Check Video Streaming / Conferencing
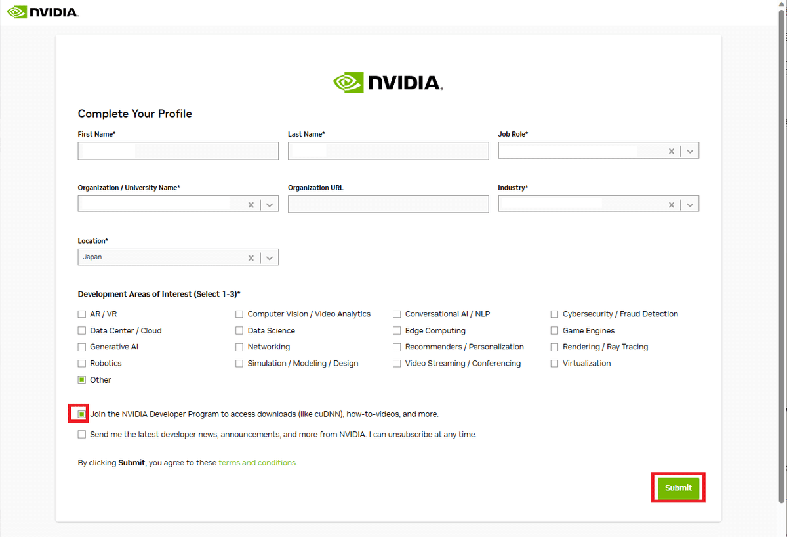Screen dimensions: 787x537 point(397,364)
